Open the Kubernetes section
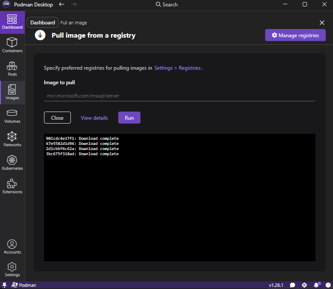The image size is (333, 289). (x=12, y=163)
